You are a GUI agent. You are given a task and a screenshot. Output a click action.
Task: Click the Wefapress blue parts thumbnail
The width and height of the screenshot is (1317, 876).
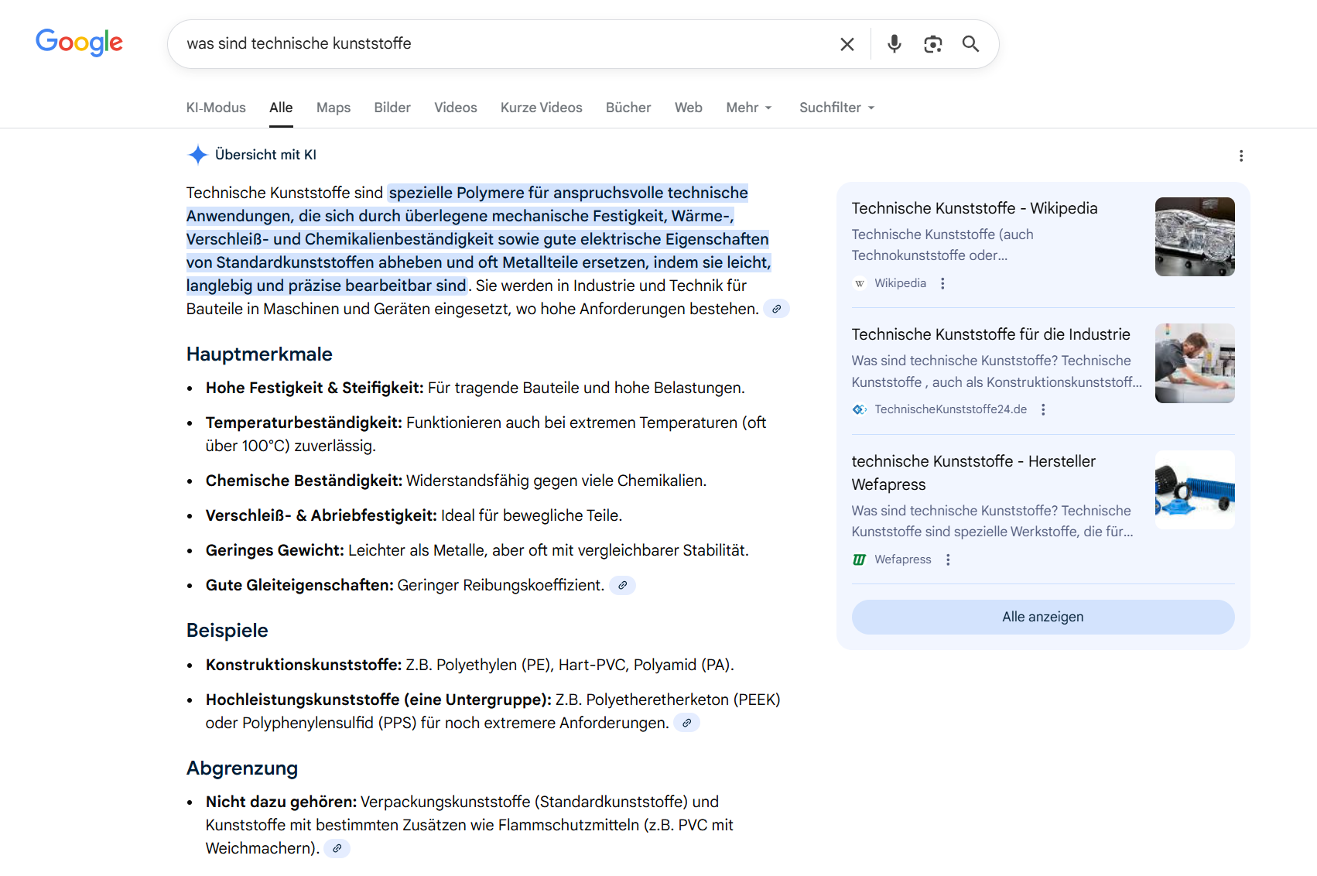1194,490
